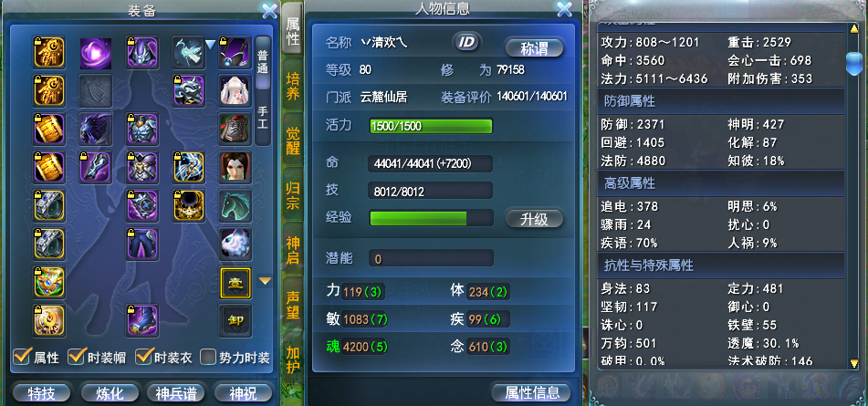This screenshot has height=406, width=868.
Task: Click the green horse mount icon
Action: point(235,205)
